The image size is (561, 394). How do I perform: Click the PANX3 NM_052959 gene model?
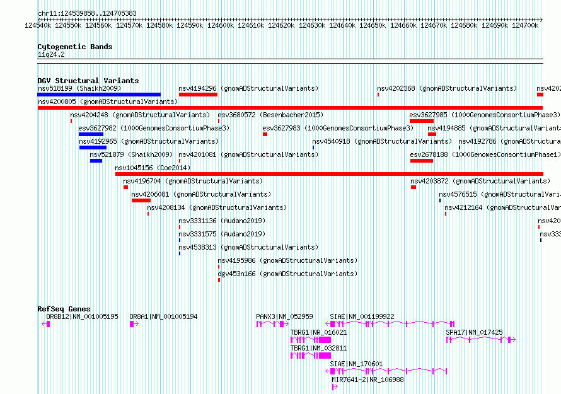pyautogui.click(x=272, y=324)
